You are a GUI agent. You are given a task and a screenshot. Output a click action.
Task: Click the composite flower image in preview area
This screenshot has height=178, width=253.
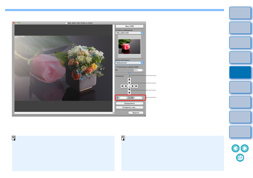pyautogui.click(x=63, y=68)
